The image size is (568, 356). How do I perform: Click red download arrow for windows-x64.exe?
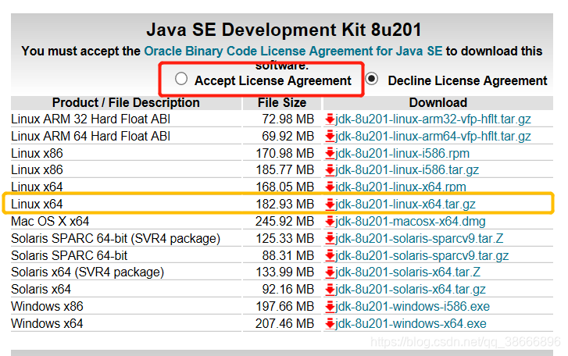330,324
